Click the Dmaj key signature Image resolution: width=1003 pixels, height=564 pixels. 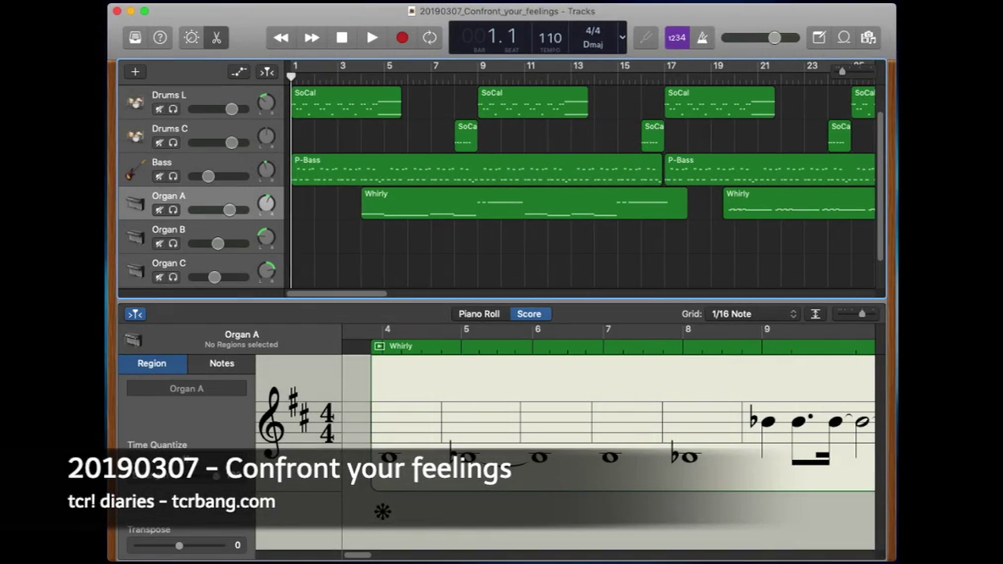593,44
